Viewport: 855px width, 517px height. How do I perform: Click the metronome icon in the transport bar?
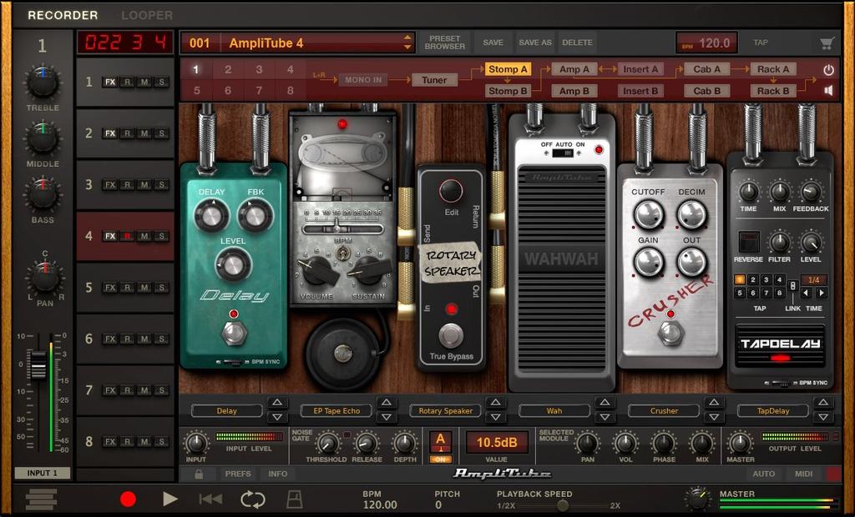coord(294,498)
